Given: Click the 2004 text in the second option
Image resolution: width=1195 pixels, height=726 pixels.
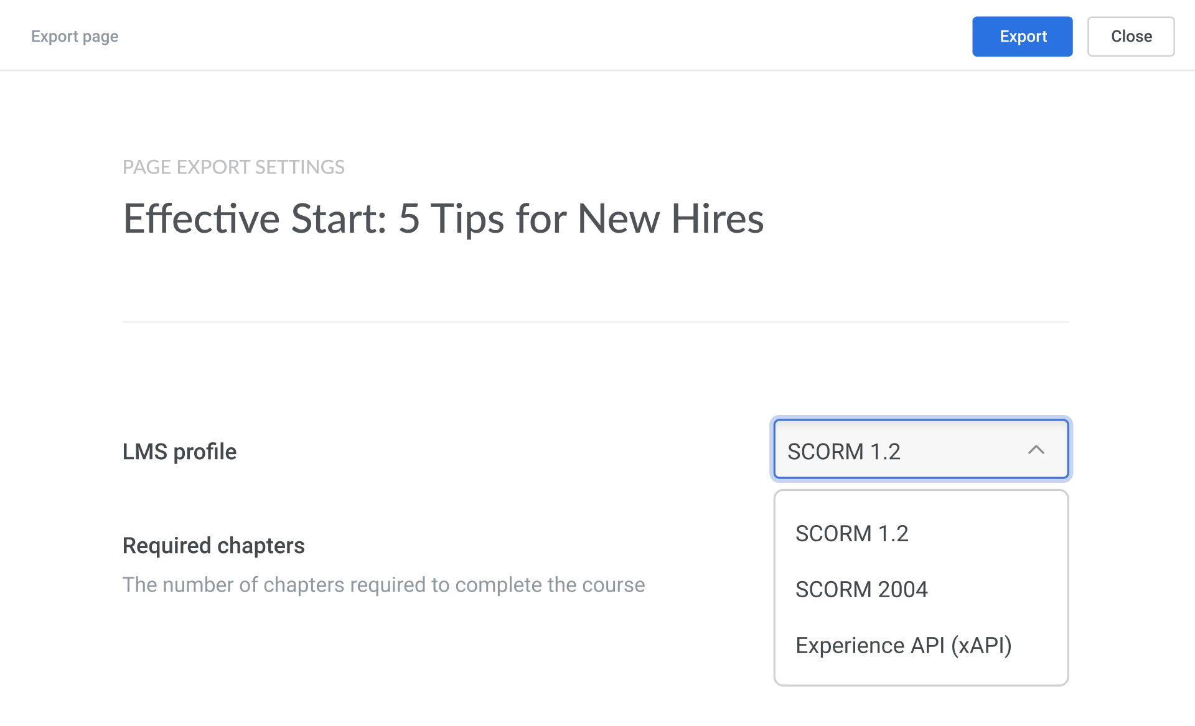Looking at the screenshot, I should (x=902, y=590).
